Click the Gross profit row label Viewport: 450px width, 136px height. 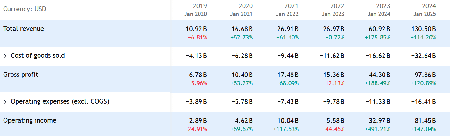click(x=21, y=75)
